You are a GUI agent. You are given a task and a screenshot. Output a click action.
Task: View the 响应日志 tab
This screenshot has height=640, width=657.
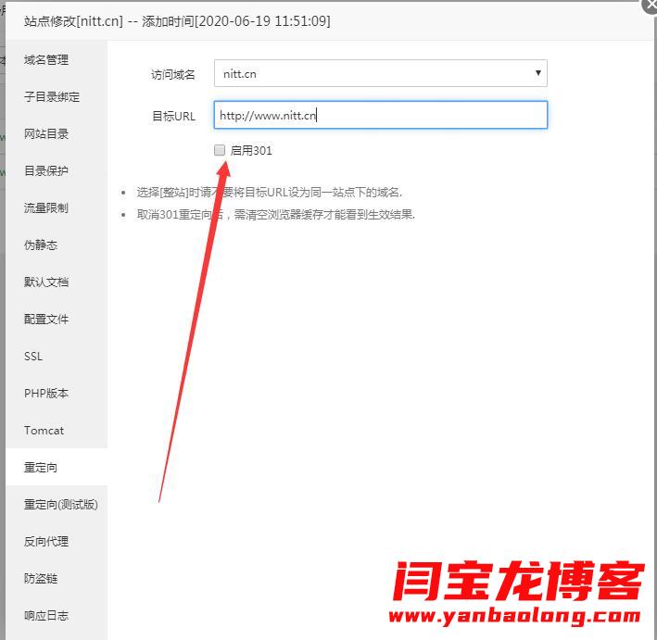tap(46, 616)
